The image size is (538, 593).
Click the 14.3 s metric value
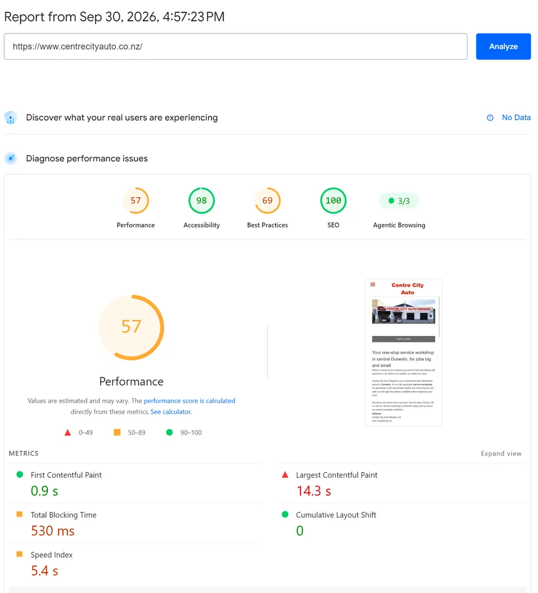[314, 491]
